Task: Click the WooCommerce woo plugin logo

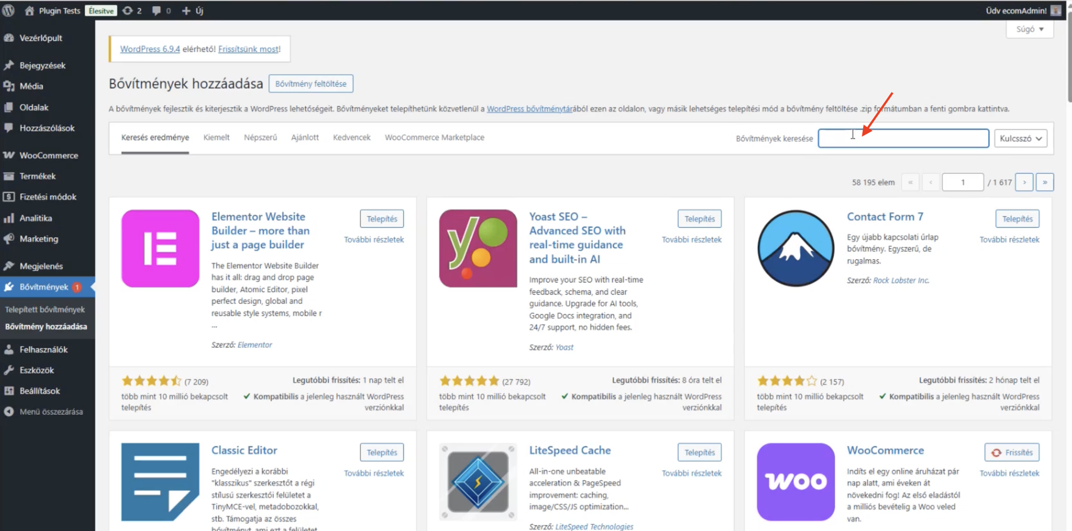Action: point(796,482)
